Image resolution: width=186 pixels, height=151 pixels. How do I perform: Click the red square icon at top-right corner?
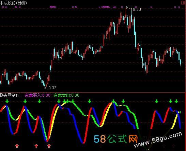183,3
